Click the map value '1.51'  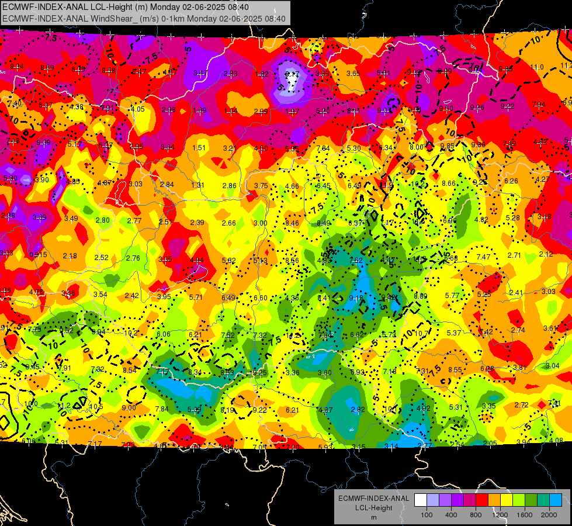pyautogui.click(x=199, y=148)
